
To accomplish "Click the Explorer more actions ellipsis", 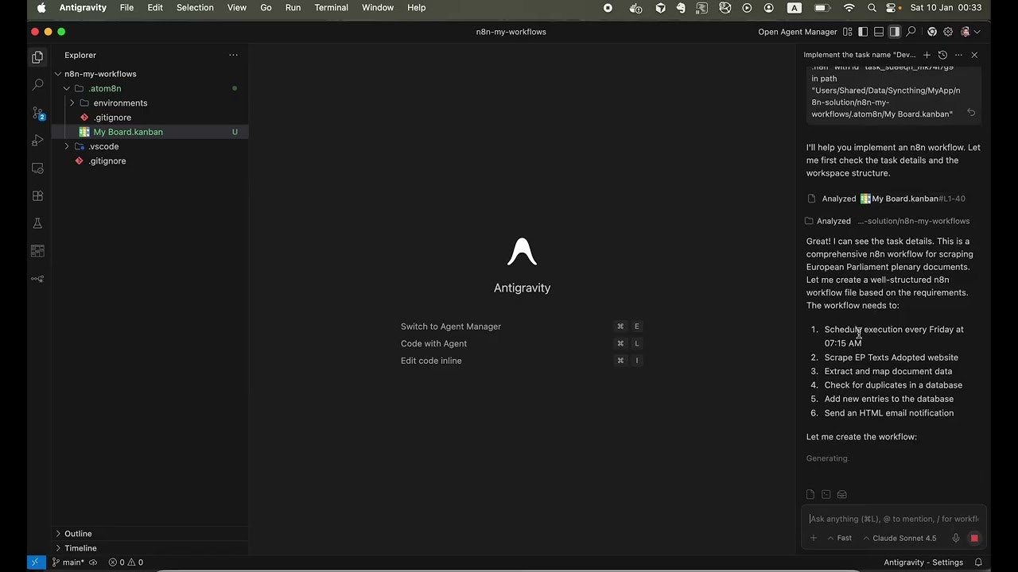I will coord(233,55).
